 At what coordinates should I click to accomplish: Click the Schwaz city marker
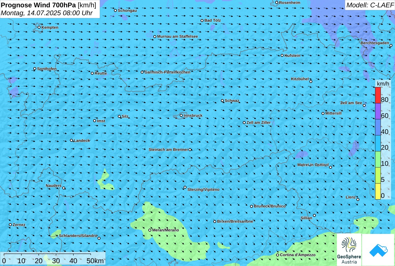pyautogui.click(x=222, y=100)
